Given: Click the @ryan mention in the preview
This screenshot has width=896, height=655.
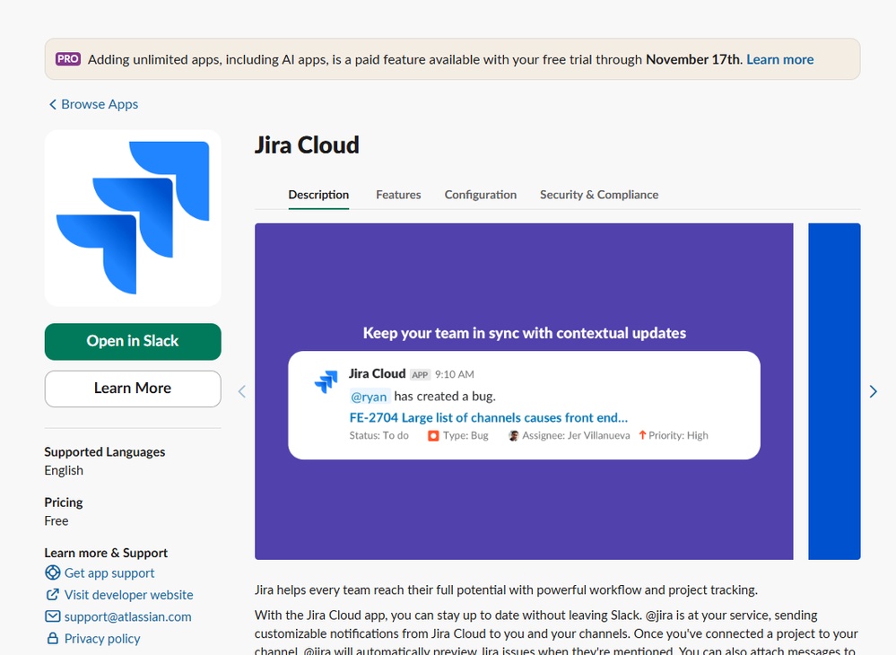Looking at the screenshot, I should click(370, 396).
